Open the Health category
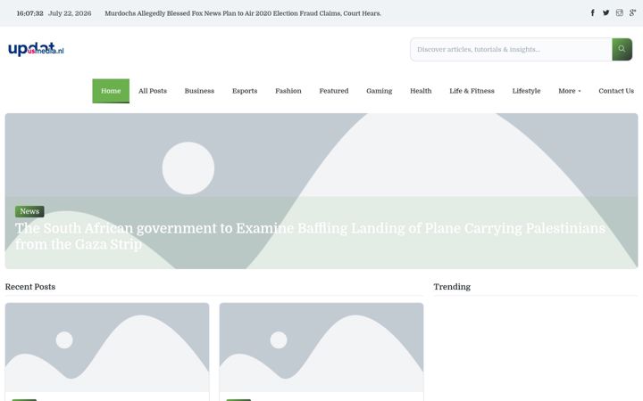 (x=421, y=91)
